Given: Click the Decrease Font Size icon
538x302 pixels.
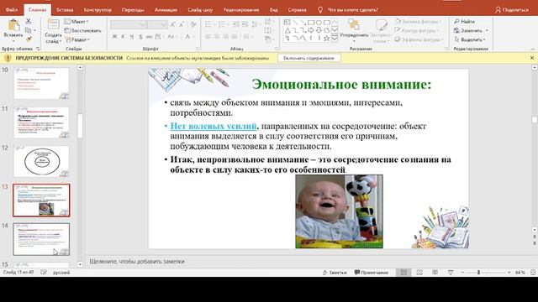Looking at the screenshot, I should click(x=182, y=24).
